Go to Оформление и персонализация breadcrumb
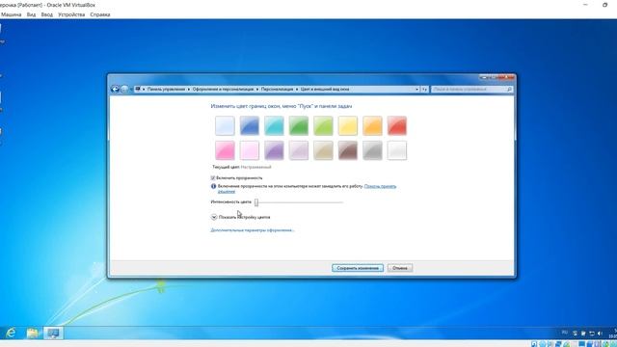The height and width of the screenshot is (347, 617). point(223,90)
